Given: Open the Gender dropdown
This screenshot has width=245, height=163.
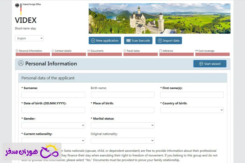Looking at the screenshot, I should tap(53, 125).
